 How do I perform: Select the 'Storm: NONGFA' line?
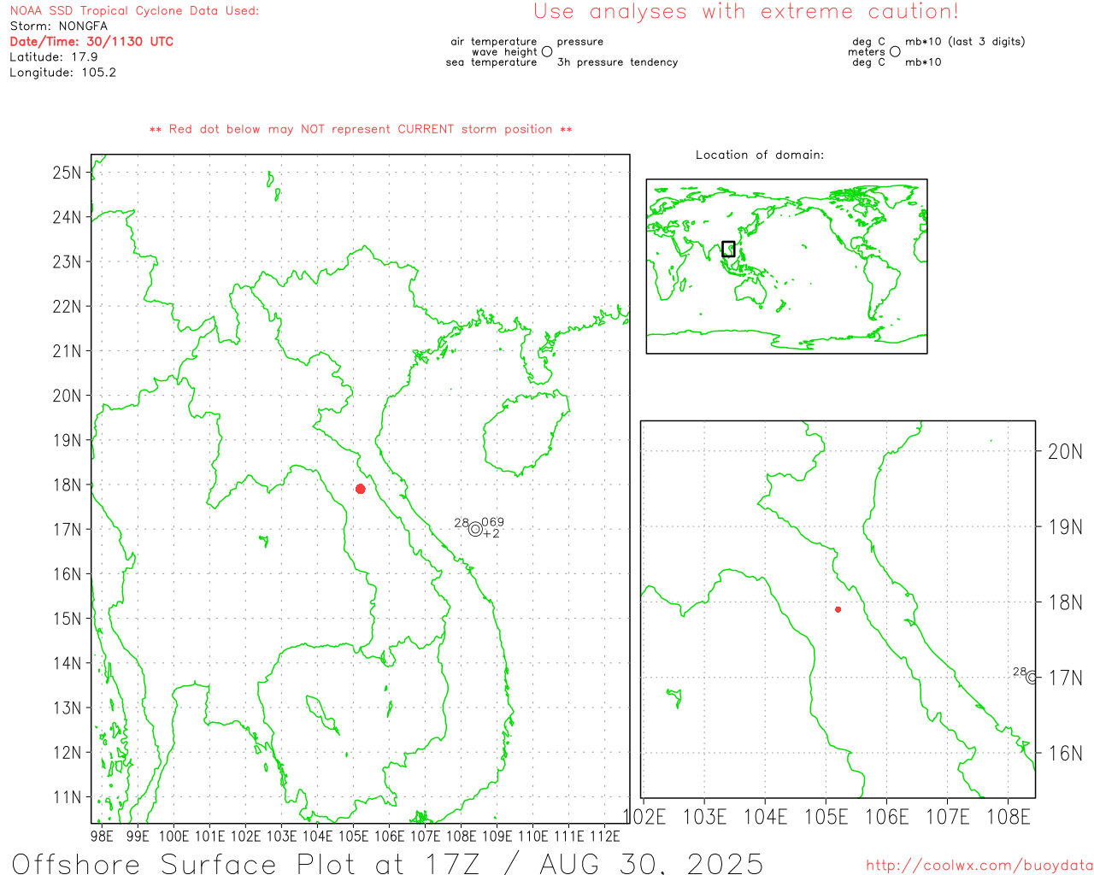click(59, 26)
